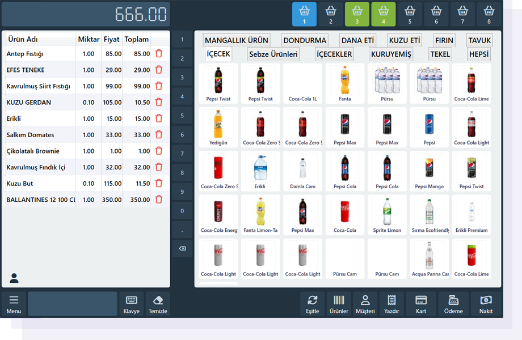The width and height of the screenshot is (522, 340).
Task: Pay by card using Kart
Action: point(421,304)
